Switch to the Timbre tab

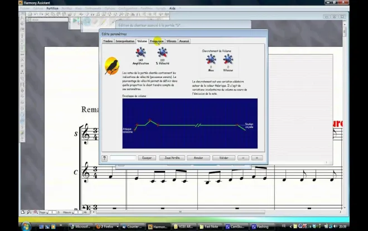[108, 41]
